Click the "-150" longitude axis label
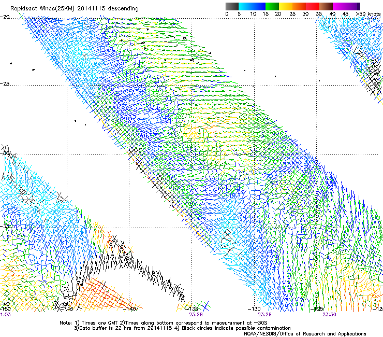This screenshot has width=383, height=337. (x=5, y=309)
